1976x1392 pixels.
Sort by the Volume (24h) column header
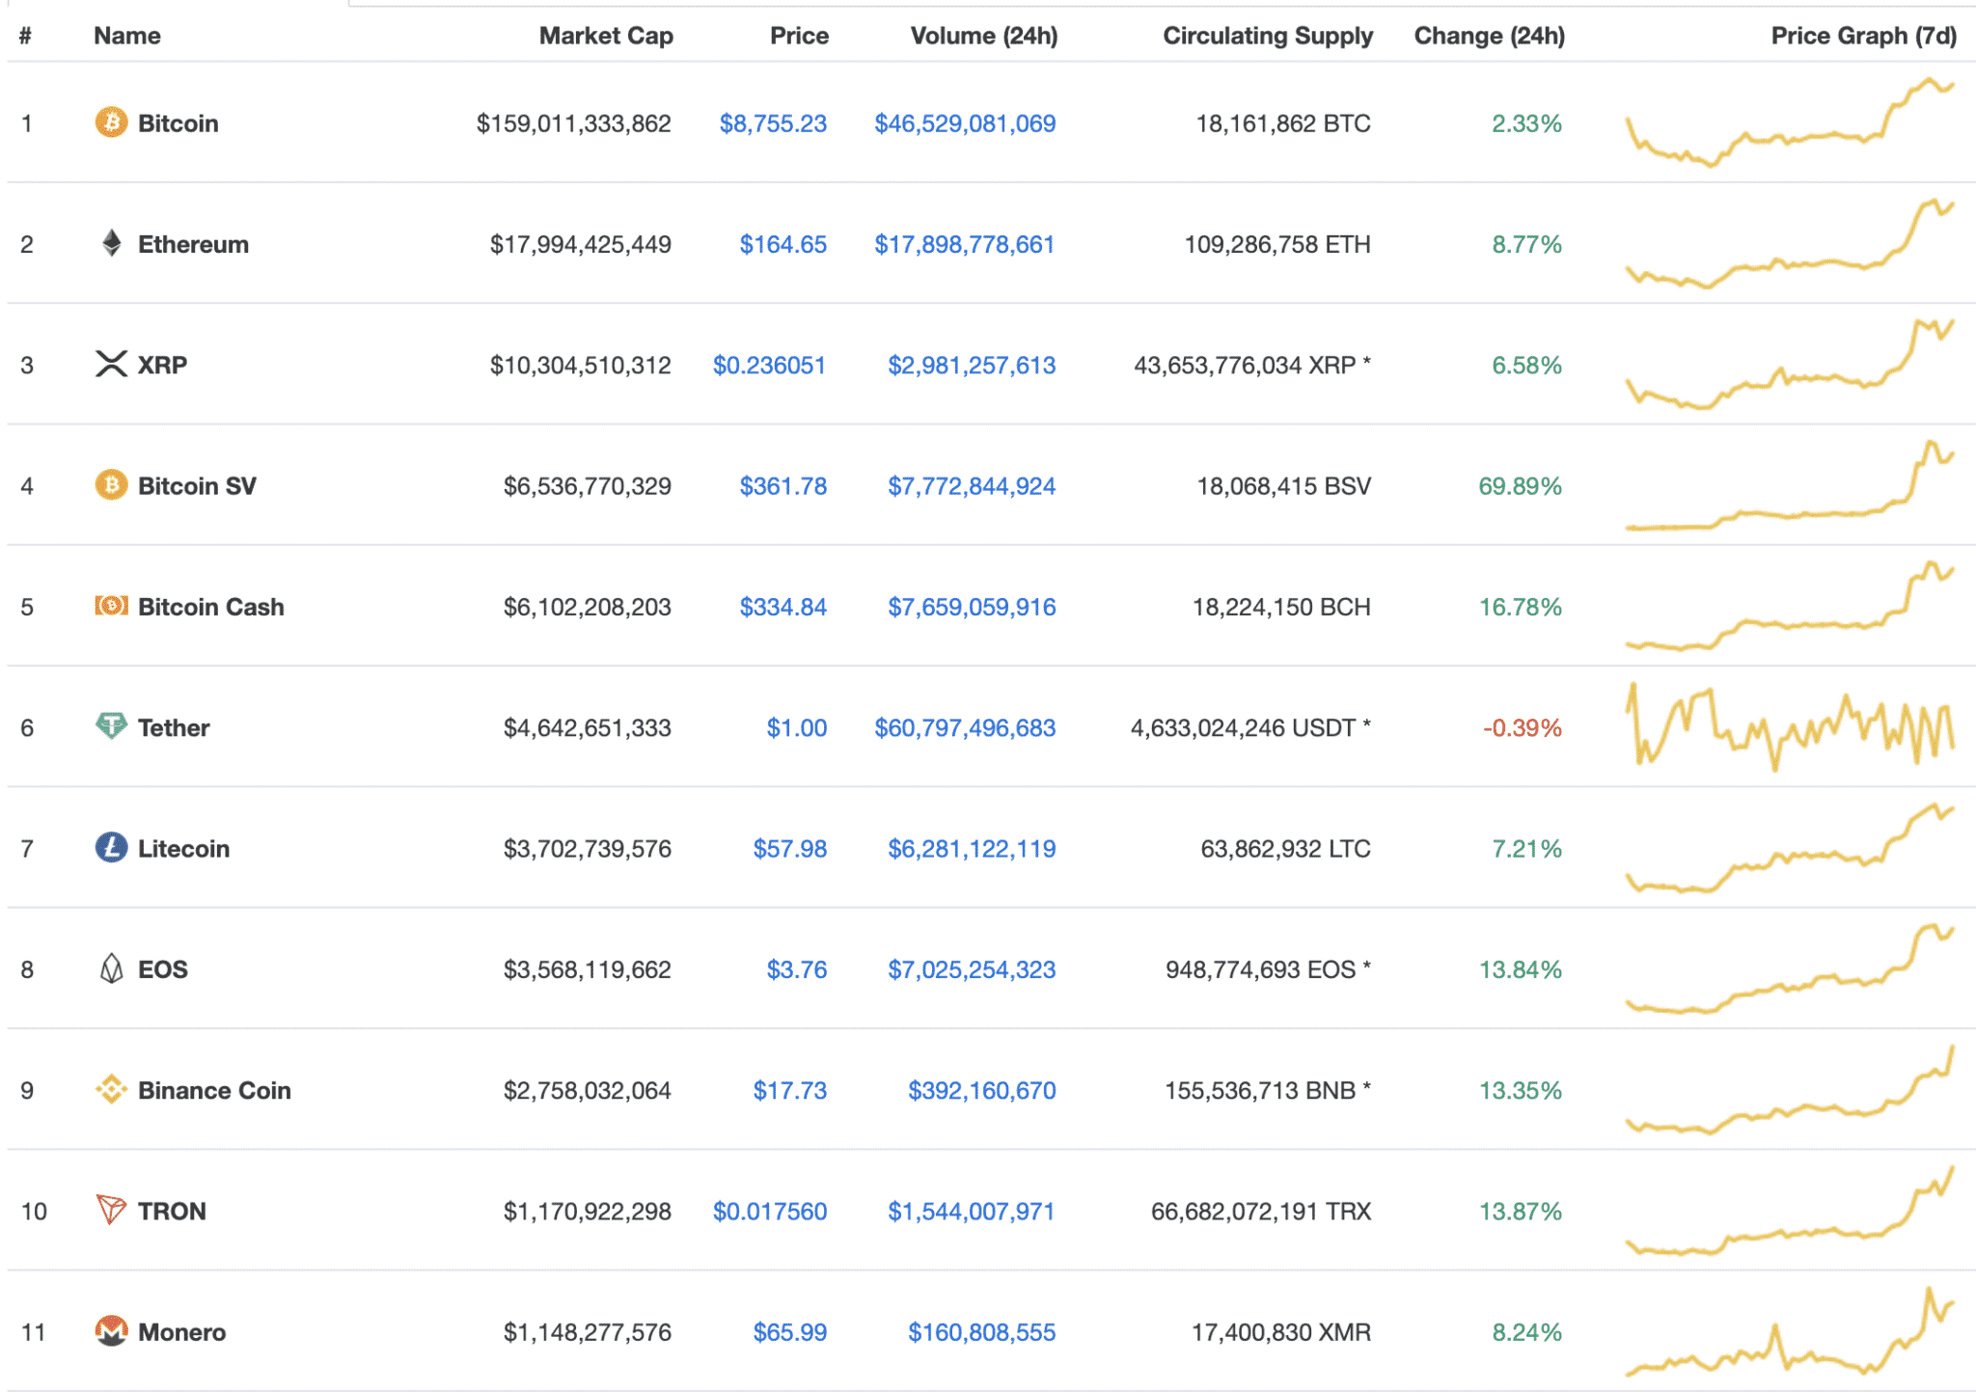click(x=983, y=36)
